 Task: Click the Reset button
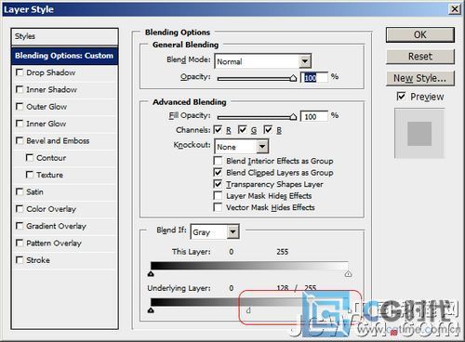(x=420, y=57)
